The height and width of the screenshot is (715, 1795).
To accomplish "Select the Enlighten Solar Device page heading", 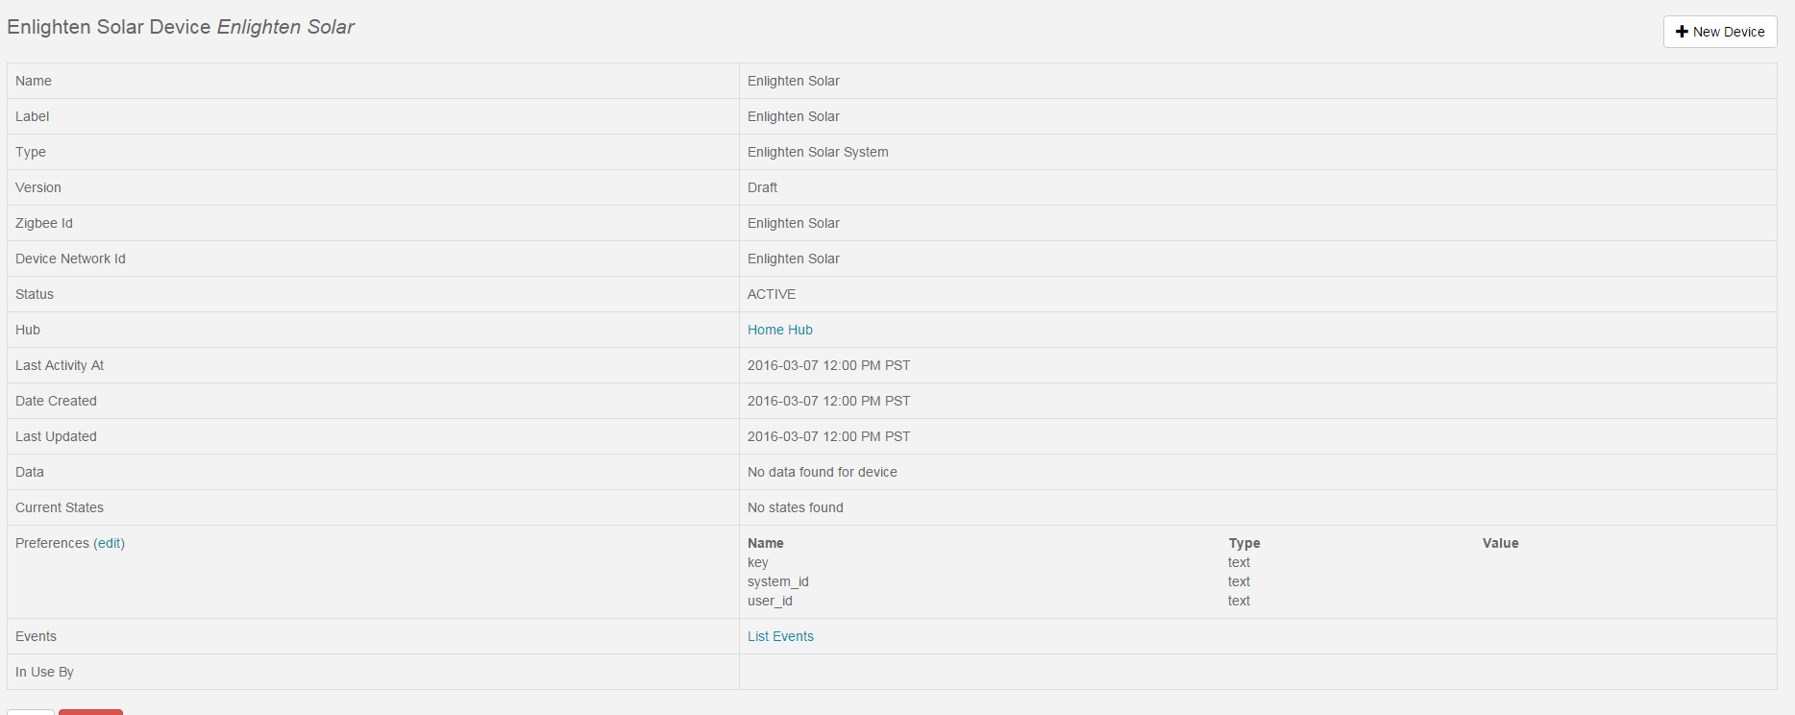I will click(181, 27).
